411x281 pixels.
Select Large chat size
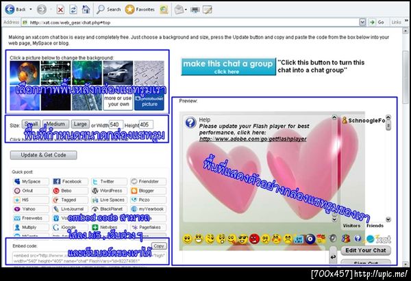(x=80, y=124)
